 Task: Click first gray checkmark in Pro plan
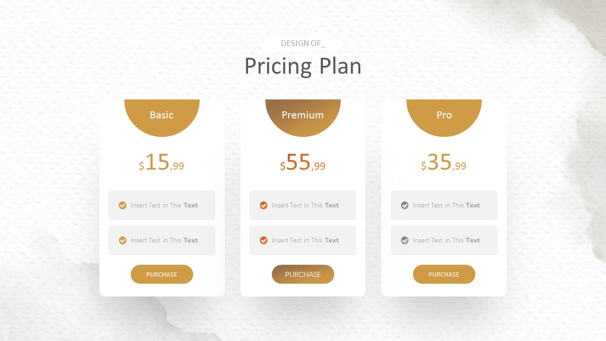click(405, 205)
